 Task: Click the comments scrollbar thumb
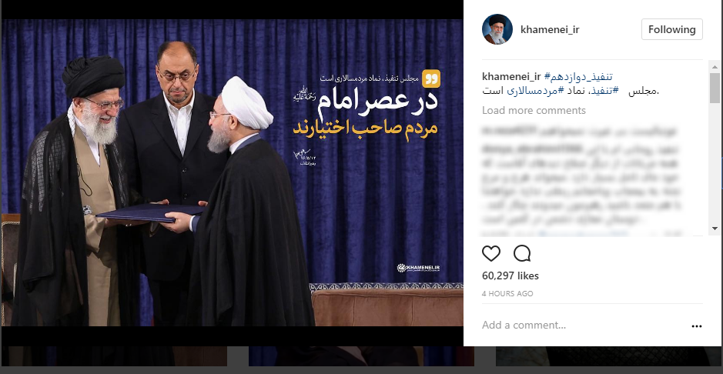[x=715, y=88]
